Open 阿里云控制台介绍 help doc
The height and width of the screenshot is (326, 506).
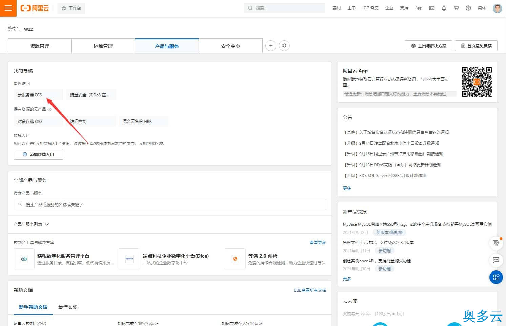(x=30, y=324)
